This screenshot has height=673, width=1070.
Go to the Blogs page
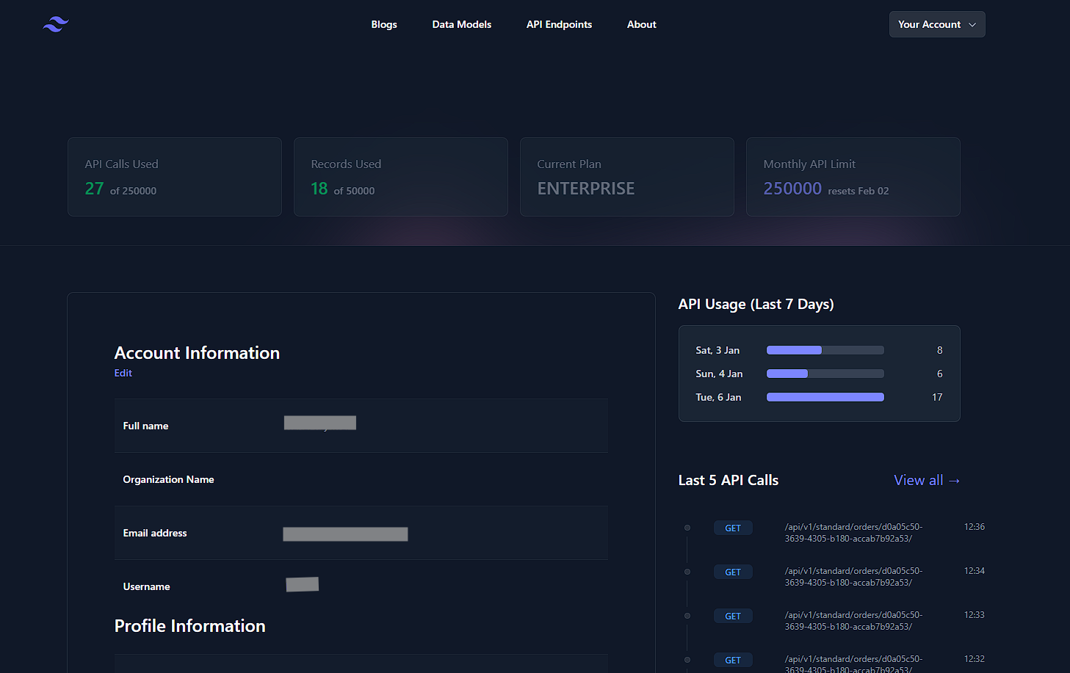pos(383,24)
